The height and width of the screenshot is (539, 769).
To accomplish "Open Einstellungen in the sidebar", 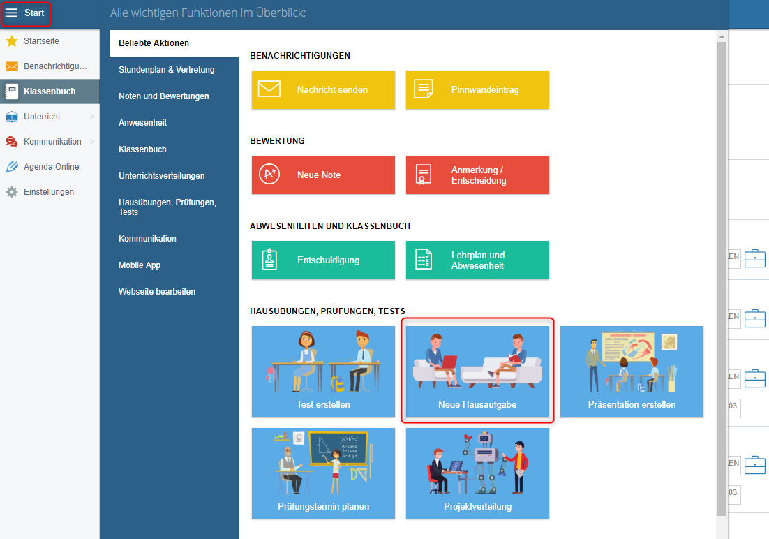I will [50, 192].
